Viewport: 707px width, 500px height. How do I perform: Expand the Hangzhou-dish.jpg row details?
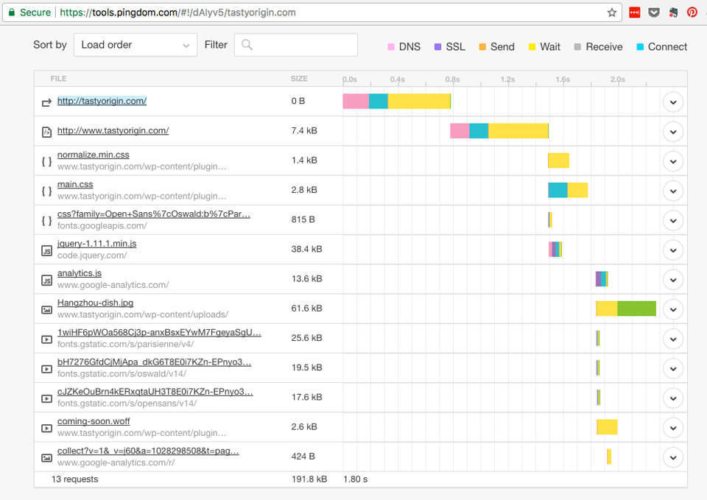(x=672, y=310)
